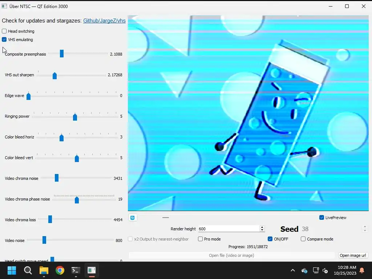The width and height of the screenshot is (372, 279).
Task: Click Open file (video or image) button
Action: (231, 255)
